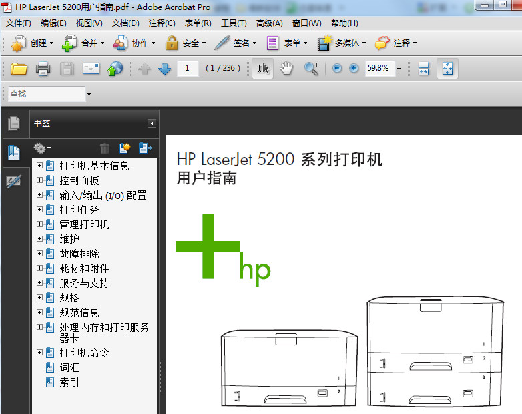Image resolution: width=522 pixels, height=414 pixels.
Task: Click the 查找 search field
Action: click(46, 94)
